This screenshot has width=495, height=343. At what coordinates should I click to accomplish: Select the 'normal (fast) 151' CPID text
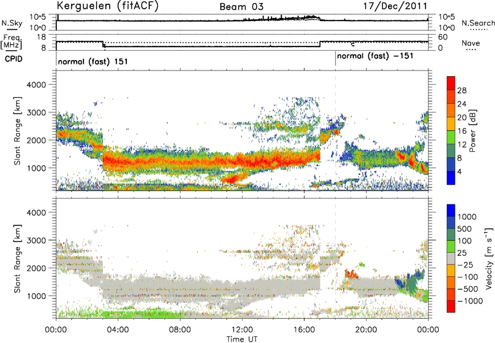(x=93, y=61)
